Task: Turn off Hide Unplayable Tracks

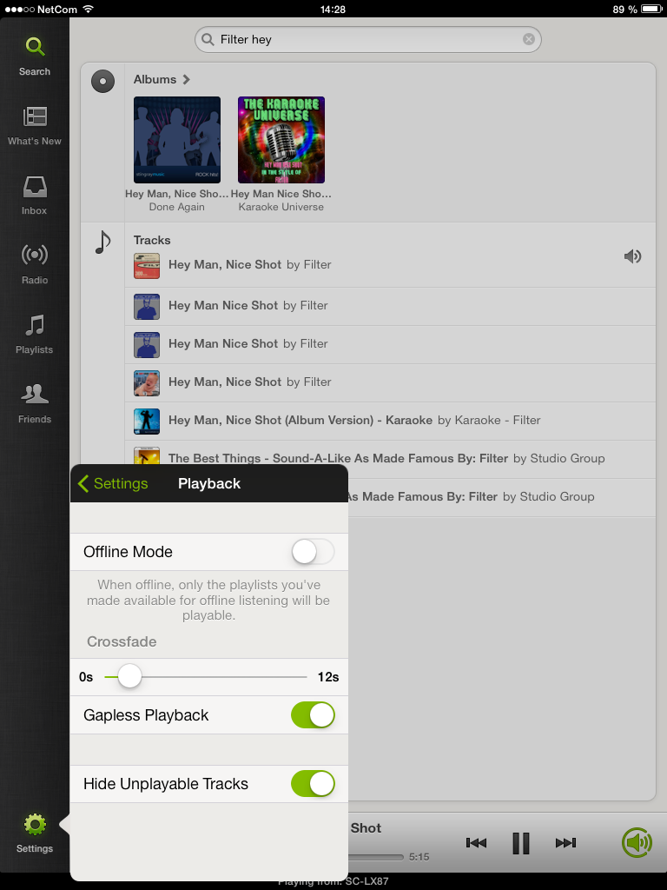Action: 313,784
